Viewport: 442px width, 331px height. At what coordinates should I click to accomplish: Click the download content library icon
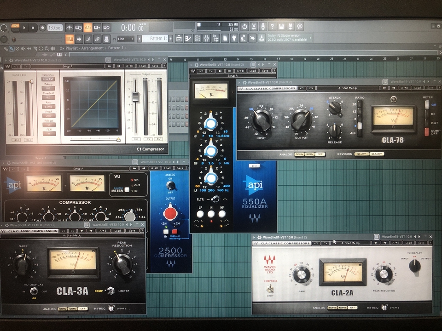[262, 38]
